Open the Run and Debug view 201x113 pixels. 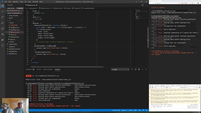(3, 23)
